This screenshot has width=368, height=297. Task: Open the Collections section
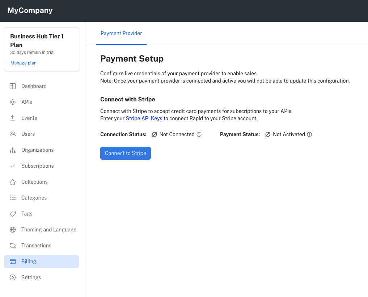pos(42,182)
